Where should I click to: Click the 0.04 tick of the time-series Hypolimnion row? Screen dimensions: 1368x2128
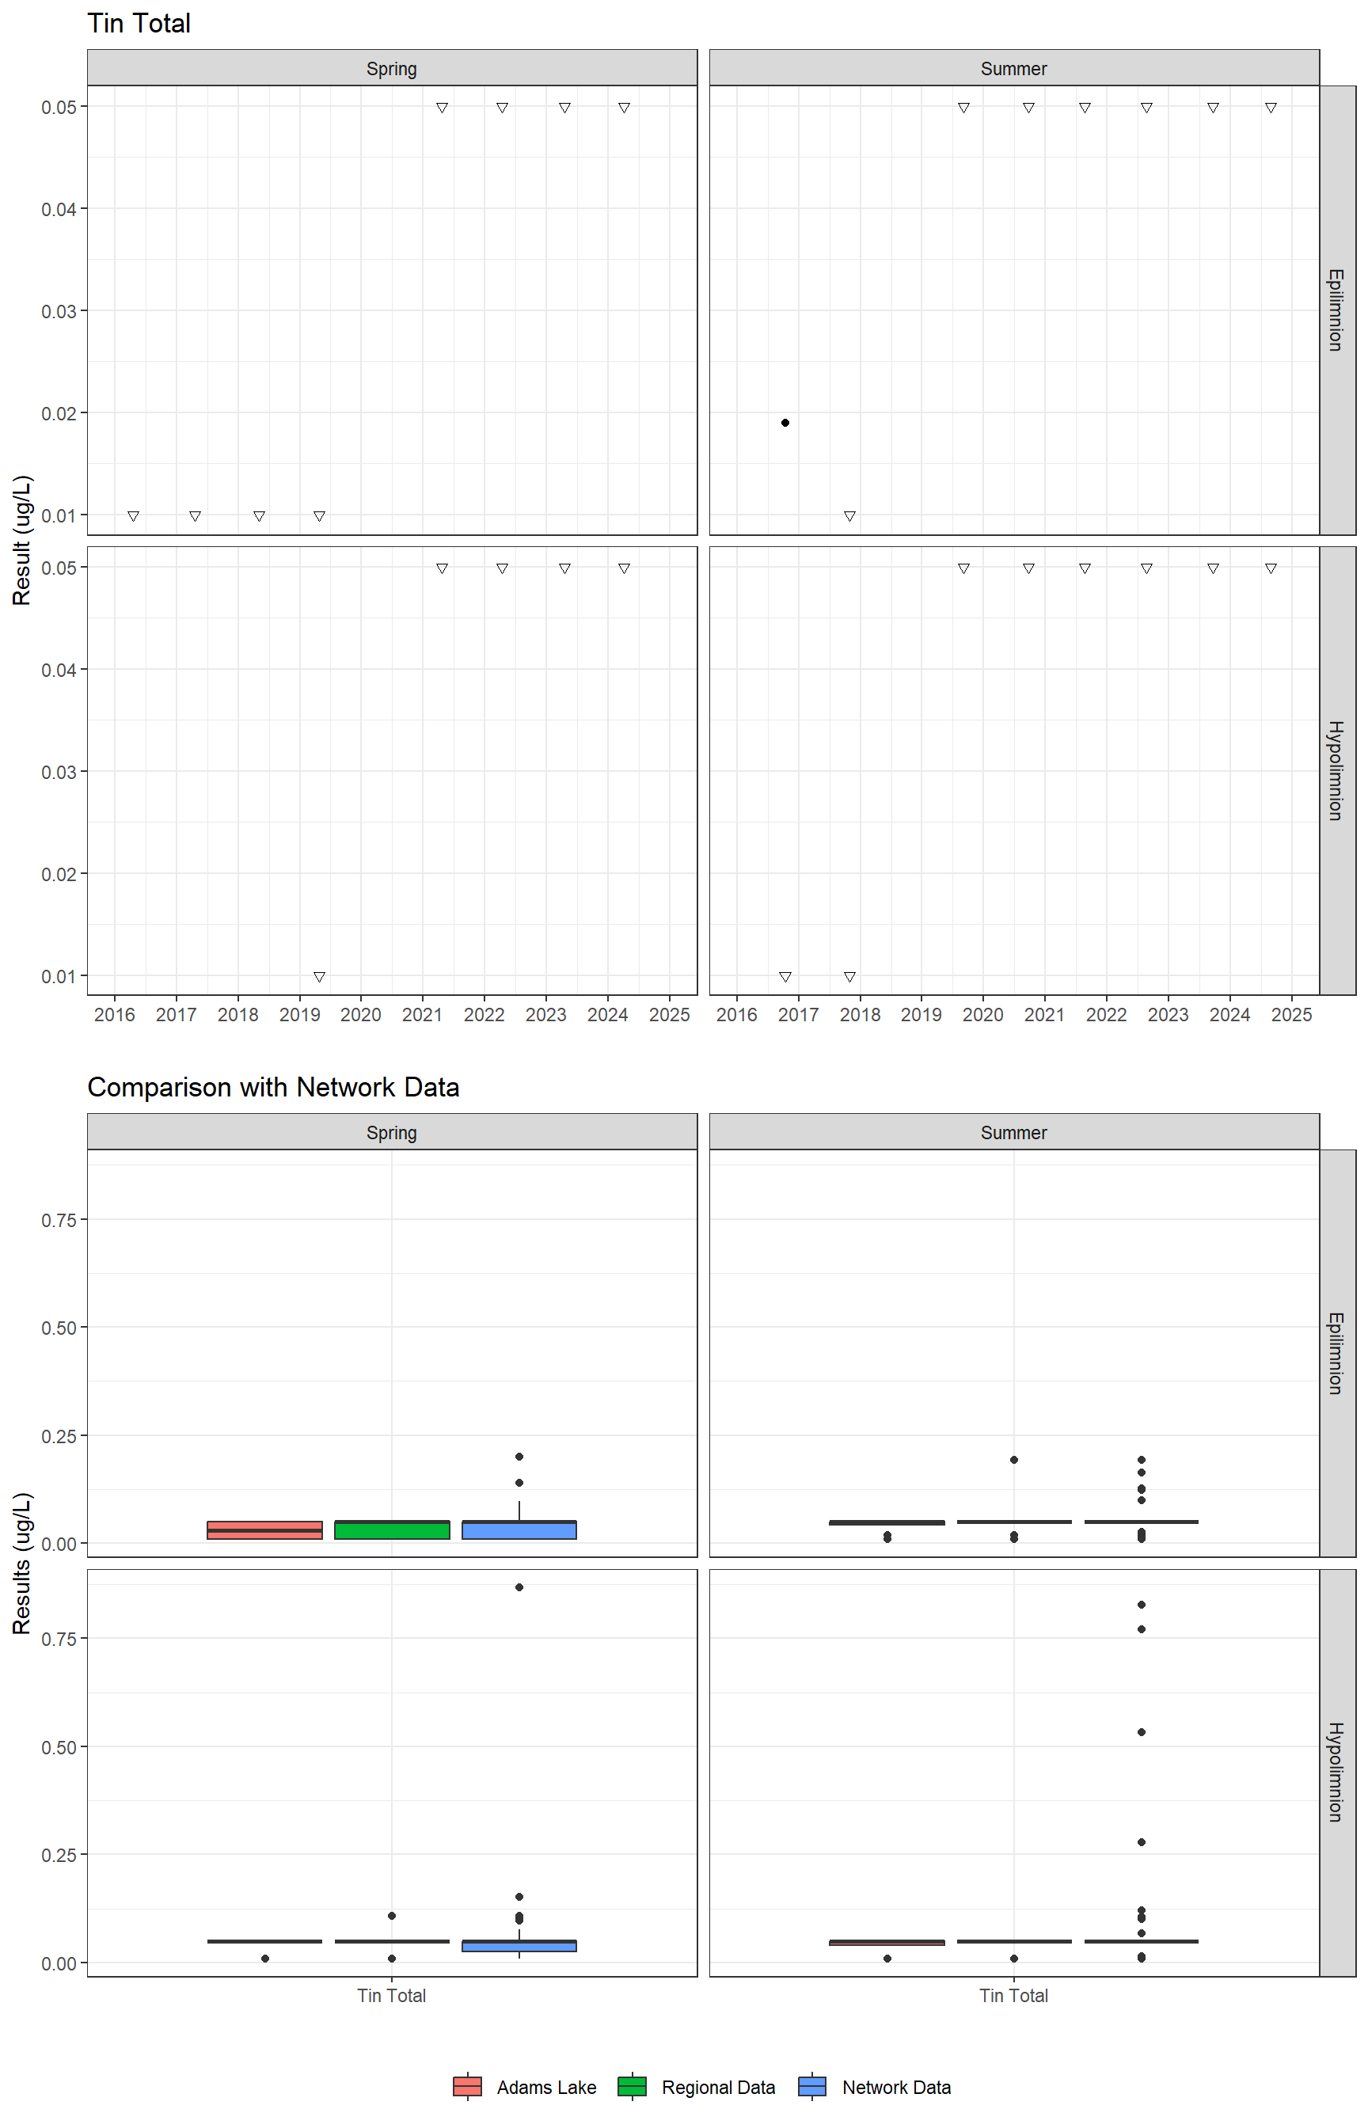59,670
